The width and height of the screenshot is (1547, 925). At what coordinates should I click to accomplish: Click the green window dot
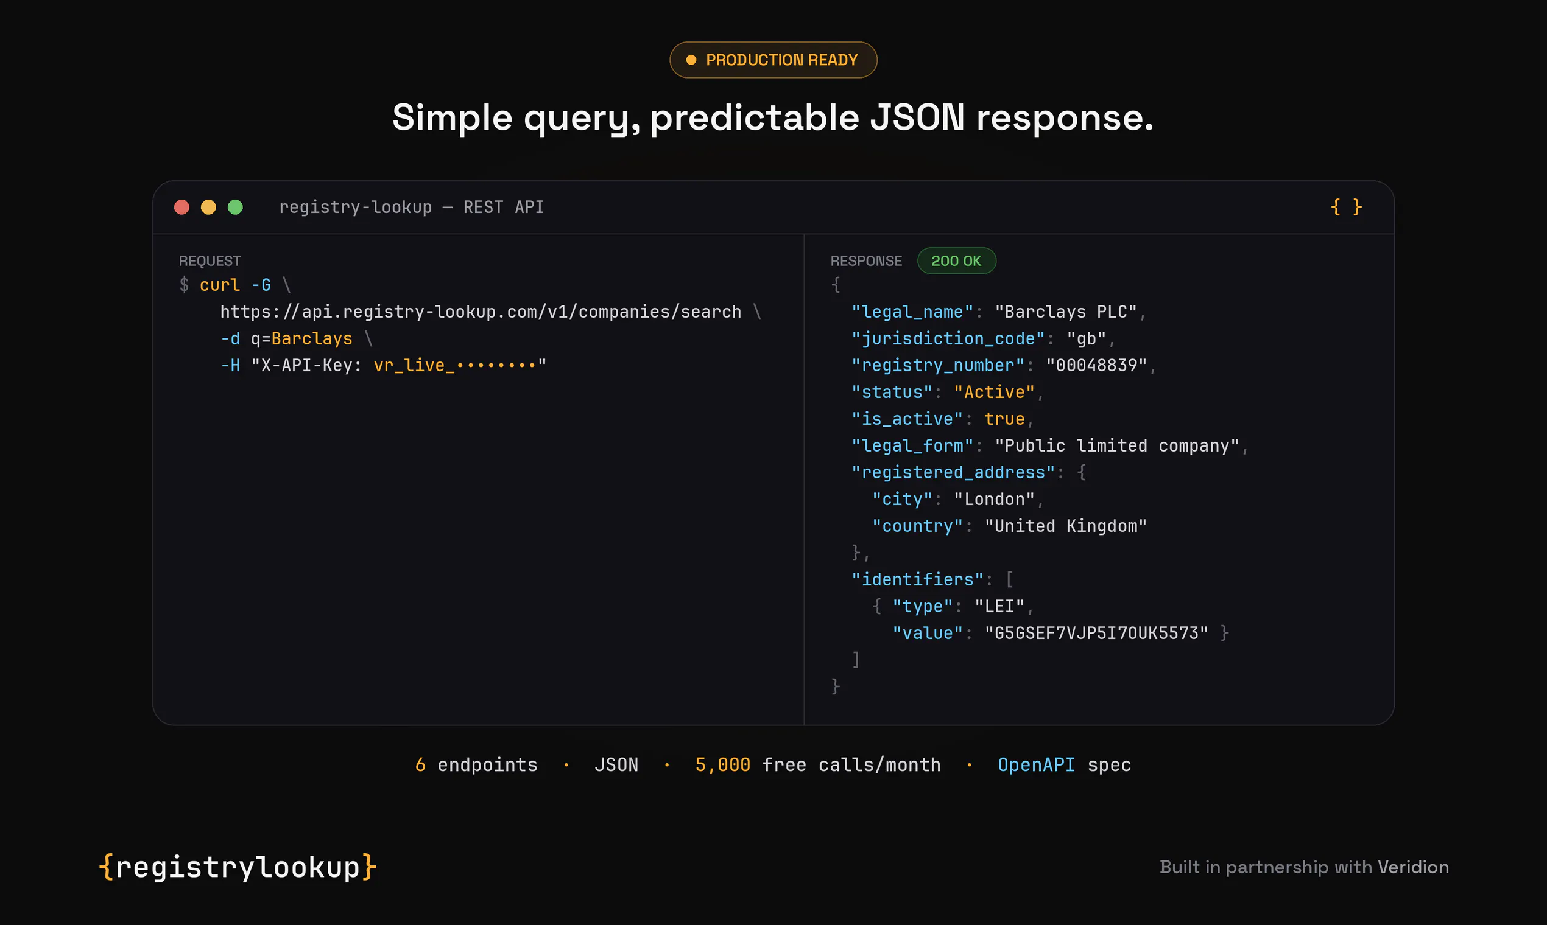point(235,207)
